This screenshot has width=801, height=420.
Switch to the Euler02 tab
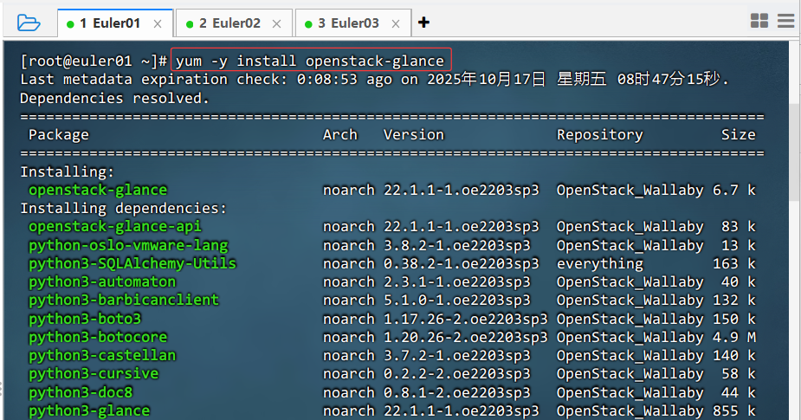point(234,23)
